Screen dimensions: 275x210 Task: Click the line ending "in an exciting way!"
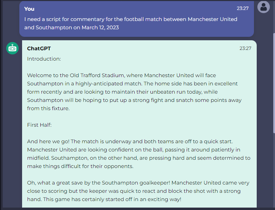click(x=104, y=199)
